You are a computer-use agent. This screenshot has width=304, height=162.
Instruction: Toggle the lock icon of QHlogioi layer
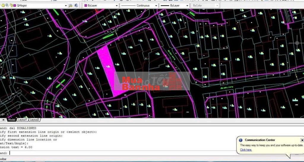click(11, 5)
